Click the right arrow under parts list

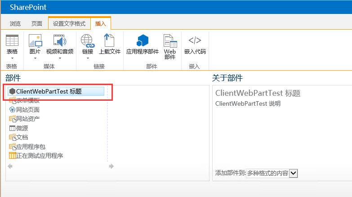[x=111, y=166]
